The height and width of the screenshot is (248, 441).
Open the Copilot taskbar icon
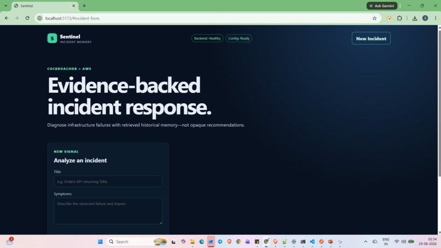[183, 241]
